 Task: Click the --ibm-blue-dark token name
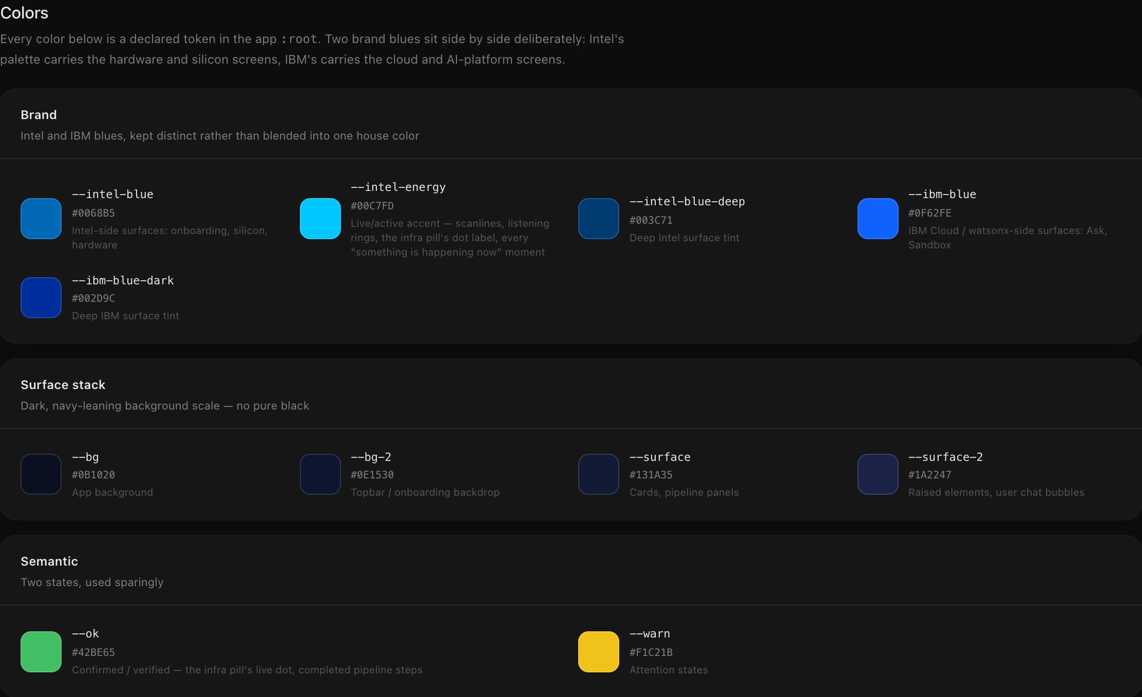click(x=123, y=280)
